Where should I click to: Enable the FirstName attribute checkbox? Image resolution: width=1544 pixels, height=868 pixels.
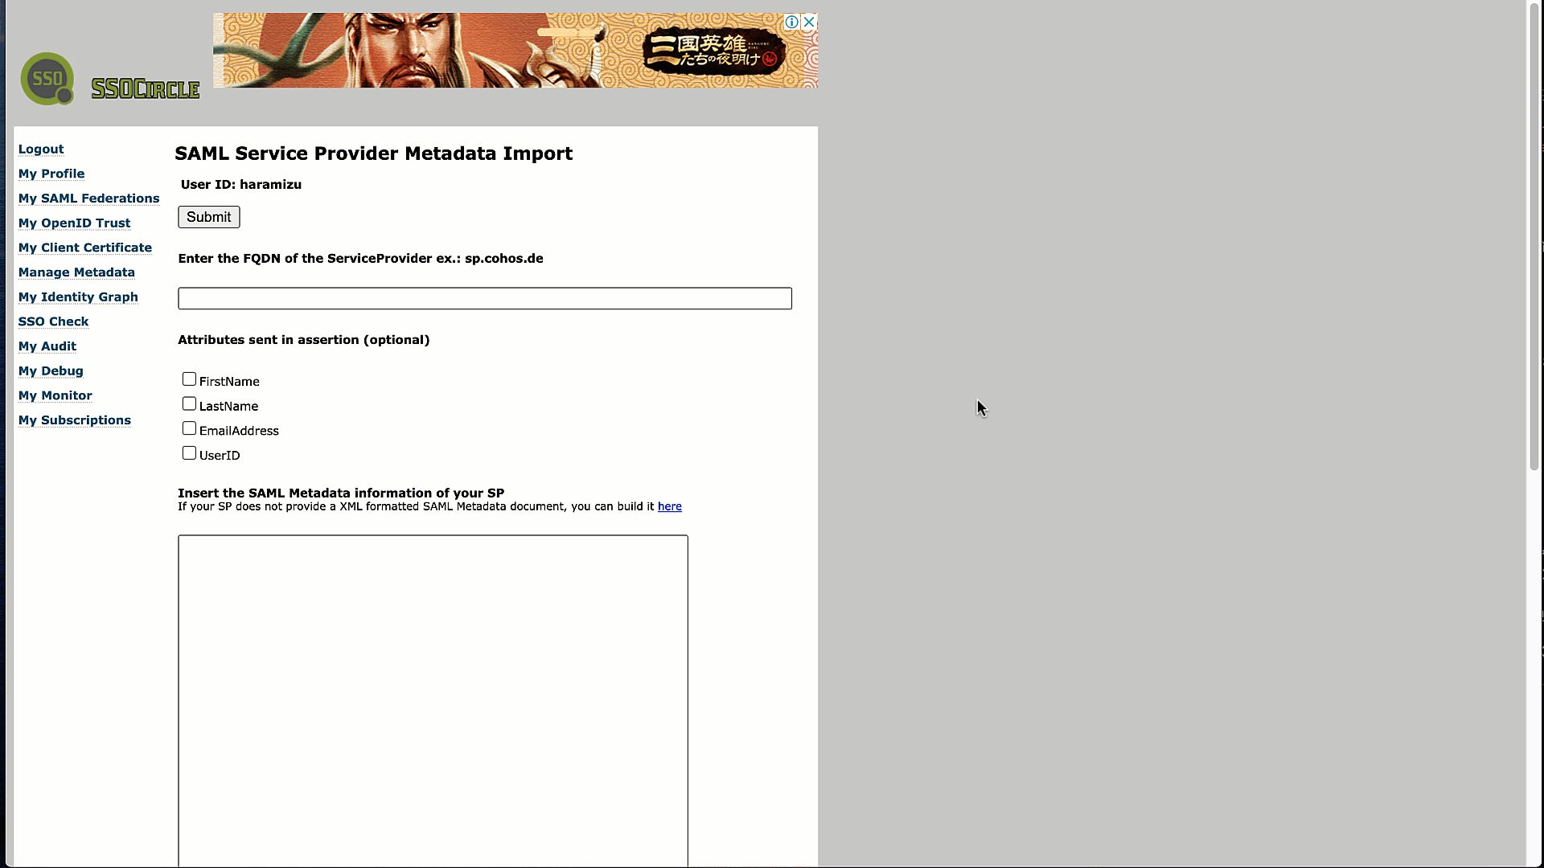(190, 379)
